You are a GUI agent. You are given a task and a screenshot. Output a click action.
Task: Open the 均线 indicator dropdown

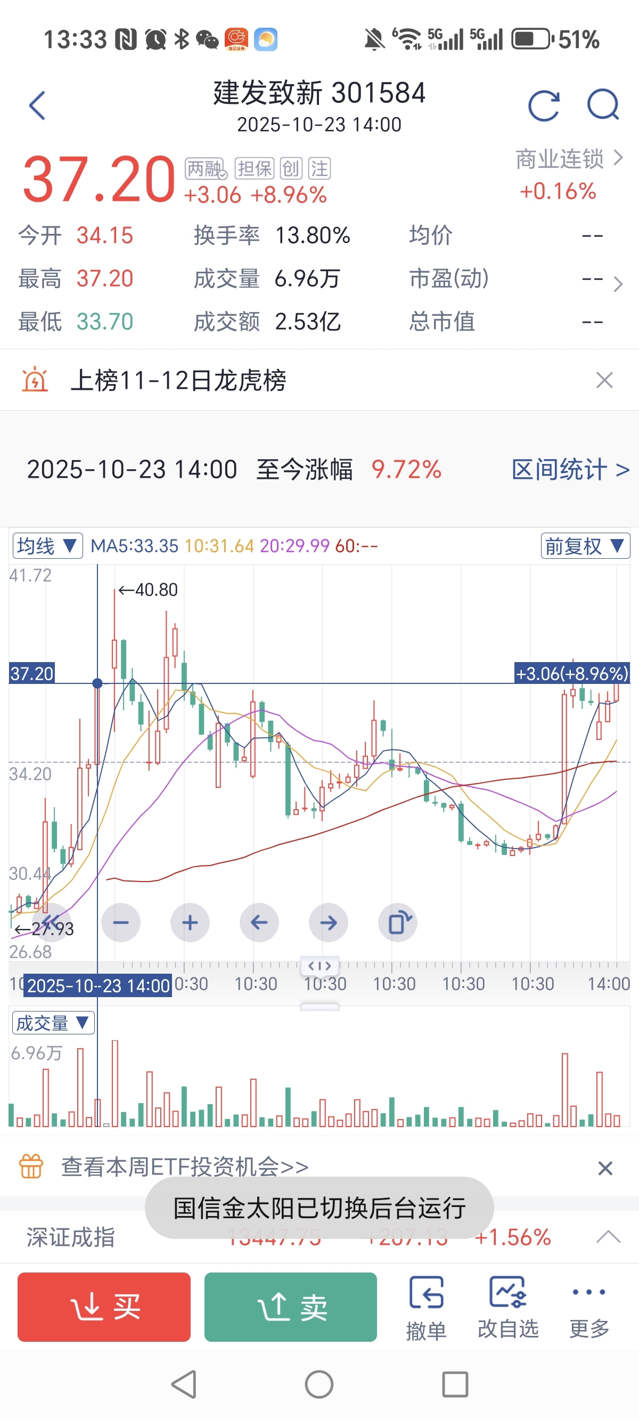(x=47, y=546)
